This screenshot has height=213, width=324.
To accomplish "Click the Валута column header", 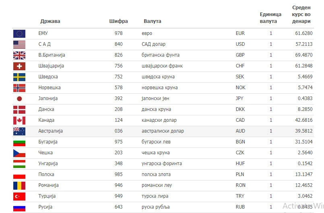I will point(153,21).
